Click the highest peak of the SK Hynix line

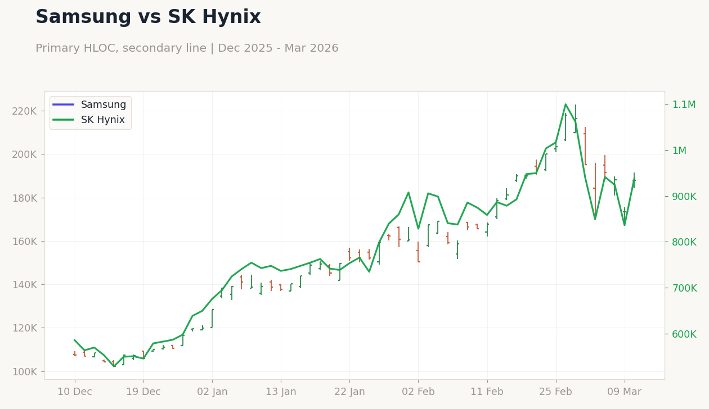[566, 104]
